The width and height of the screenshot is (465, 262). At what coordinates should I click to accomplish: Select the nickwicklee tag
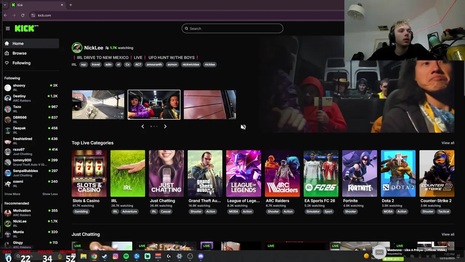[191, 64]
